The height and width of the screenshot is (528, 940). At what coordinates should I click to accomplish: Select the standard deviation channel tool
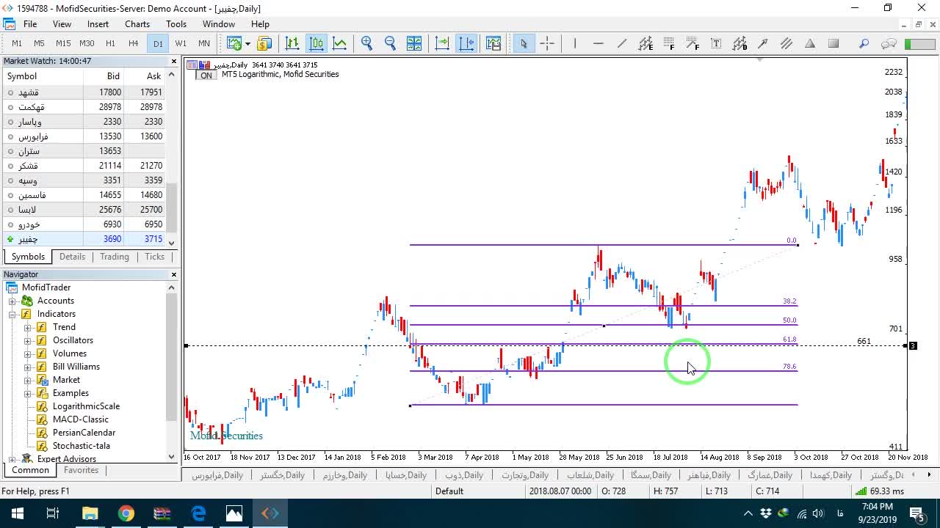click(x=740, y=43)
